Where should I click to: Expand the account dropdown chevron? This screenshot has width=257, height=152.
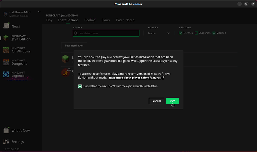tap(39, 12)
